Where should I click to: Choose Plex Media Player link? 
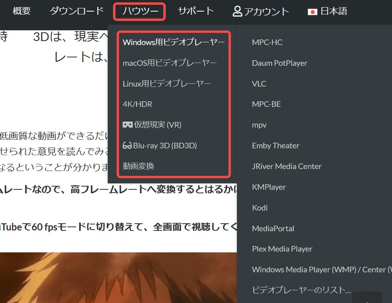pyautogui.click(x=282, y=249)
